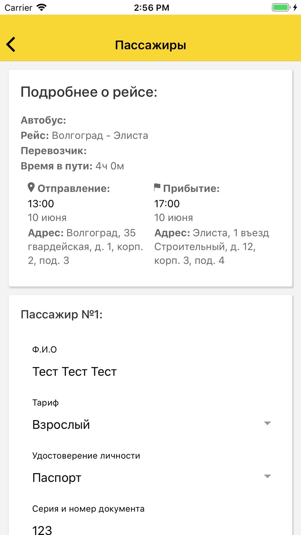Open the Удостоверение личности dropdown arrow
Image resolution: width=301 pixels, height=535 pixels.
click(x=267, y=477)
